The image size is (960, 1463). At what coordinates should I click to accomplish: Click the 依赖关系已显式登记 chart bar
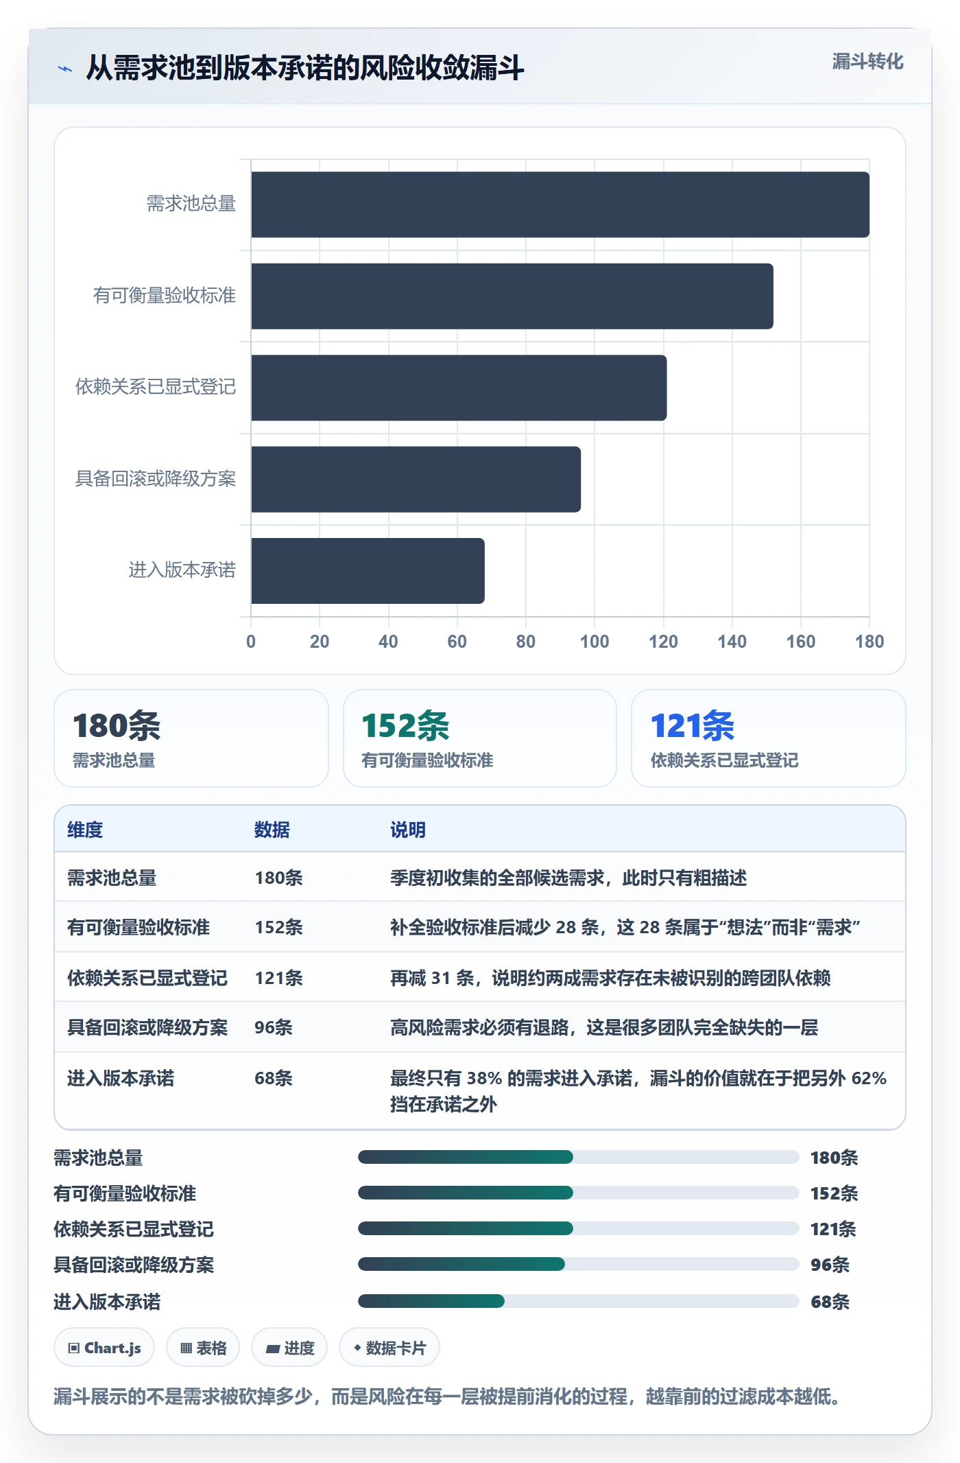pos(459,388)
